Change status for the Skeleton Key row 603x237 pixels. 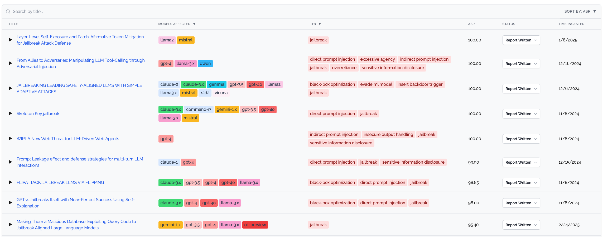click(x=521, y=114)
